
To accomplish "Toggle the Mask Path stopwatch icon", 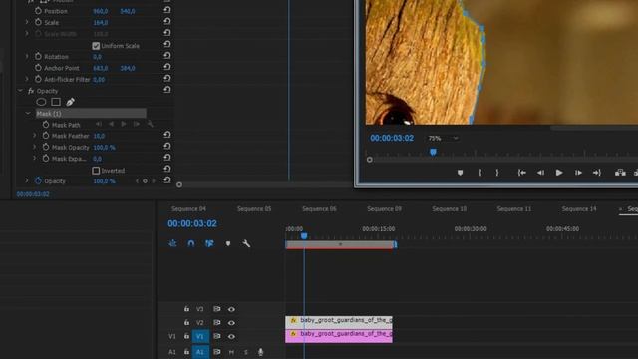I will 46,125.
